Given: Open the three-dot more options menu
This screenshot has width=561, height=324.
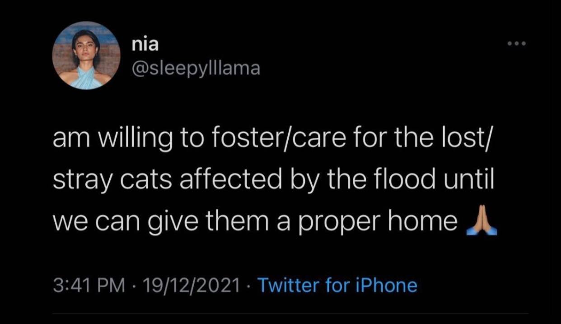Looking at the screenshot, I should 517,44.
